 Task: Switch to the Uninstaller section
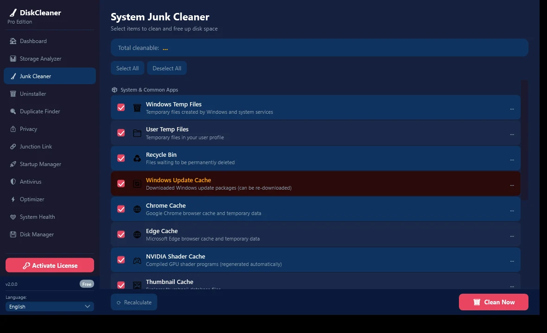click(50, 93)
